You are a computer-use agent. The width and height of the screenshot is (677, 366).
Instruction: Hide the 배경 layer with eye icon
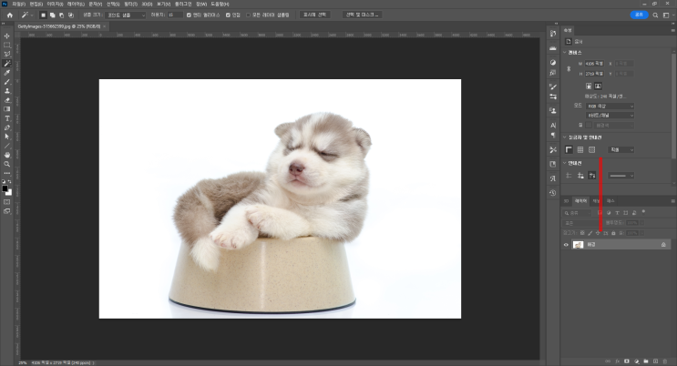(x=566, y=245)
